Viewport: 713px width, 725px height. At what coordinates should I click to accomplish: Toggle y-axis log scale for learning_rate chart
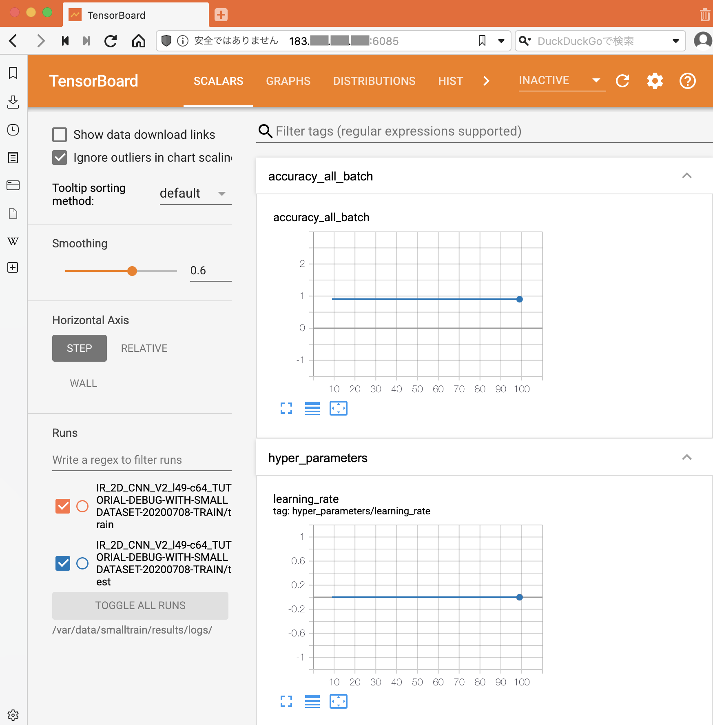(x=312, y=701)
